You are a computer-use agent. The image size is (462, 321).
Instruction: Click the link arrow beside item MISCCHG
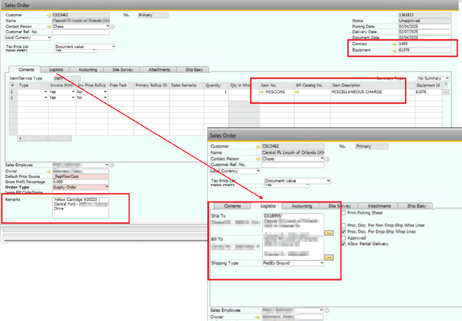point(262,92)
